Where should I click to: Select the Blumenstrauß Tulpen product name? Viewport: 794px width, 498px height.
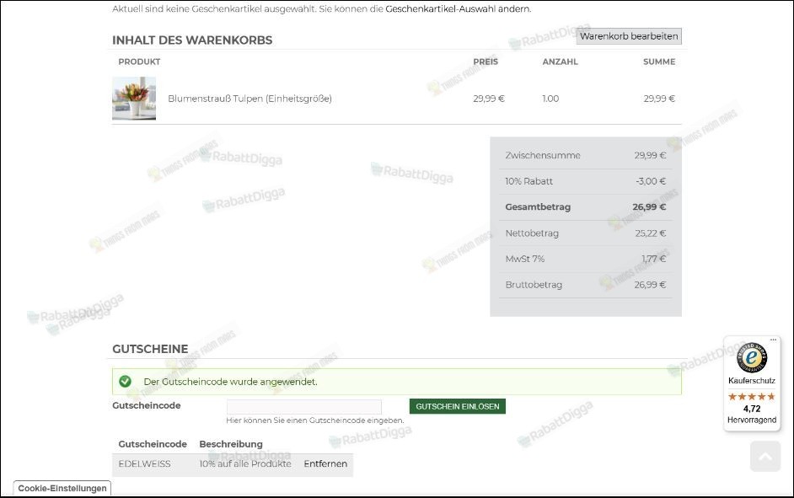pos(249,99)
